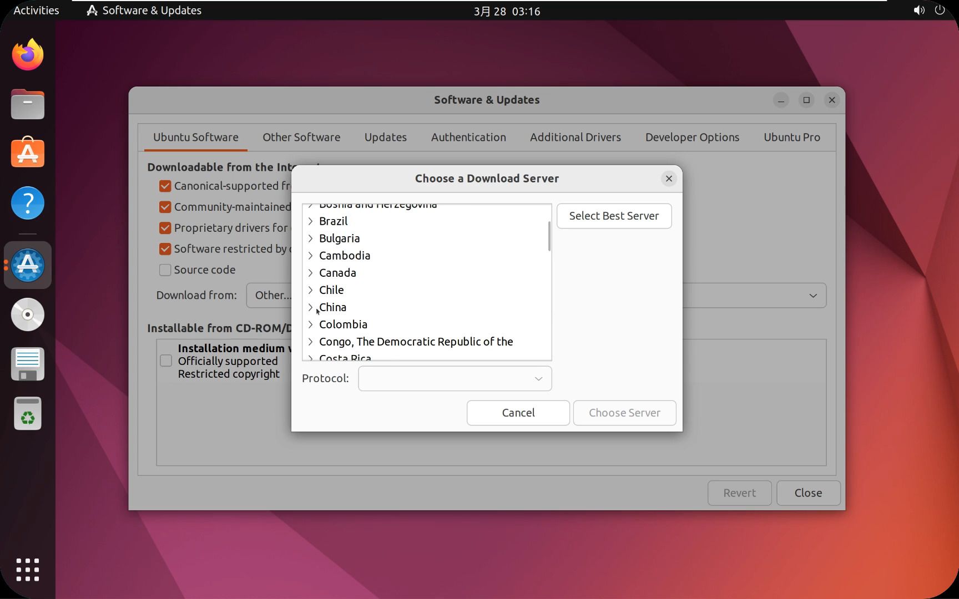
Task: Click the Choose Server button
Action: 624,413
